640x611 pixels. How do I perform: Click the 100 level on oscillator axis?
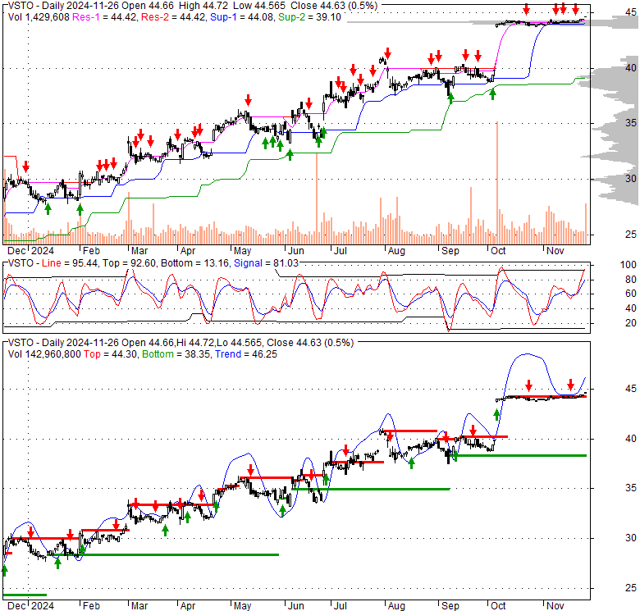point(628,265)
